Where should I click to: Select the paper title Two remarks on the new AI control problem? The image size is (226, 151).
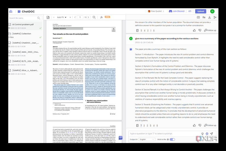tap(70, 34)
